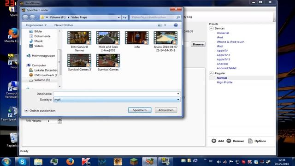The image size is (295, 166).
Task: Increase PAR Height with up arrow
Action: pos(60,119)
